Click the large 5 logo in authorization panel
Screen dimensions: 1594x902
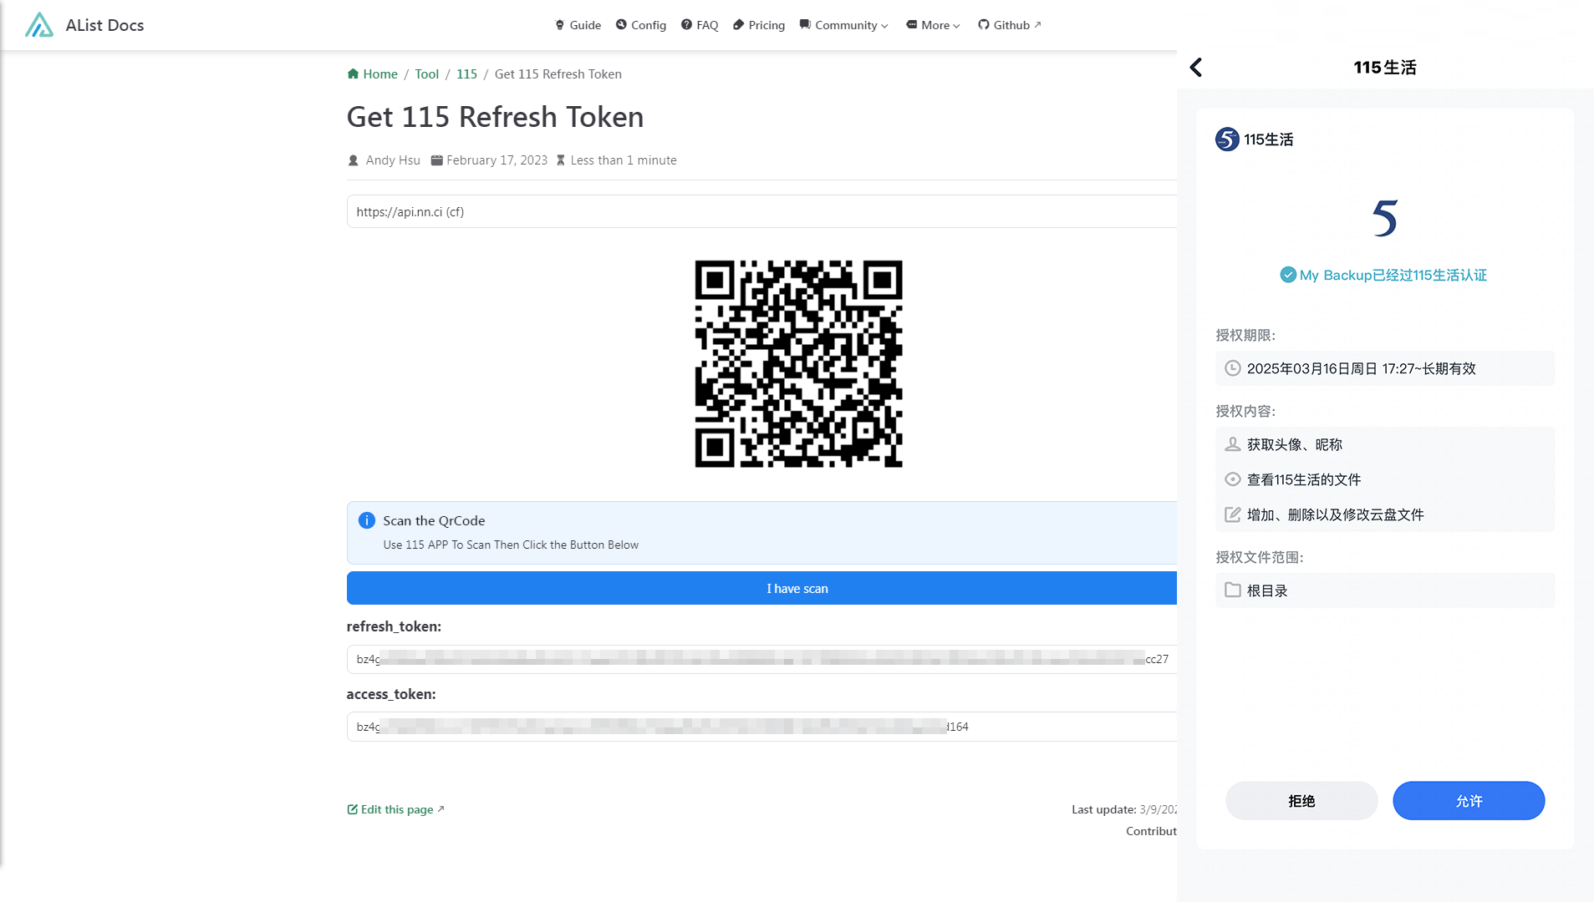[x=1385, y=218]
